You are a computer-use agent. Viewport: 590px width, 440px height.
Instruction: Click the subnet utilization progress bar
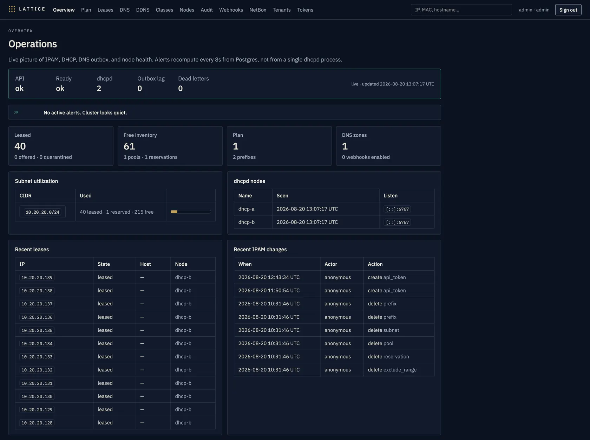[x=191, y=212]
